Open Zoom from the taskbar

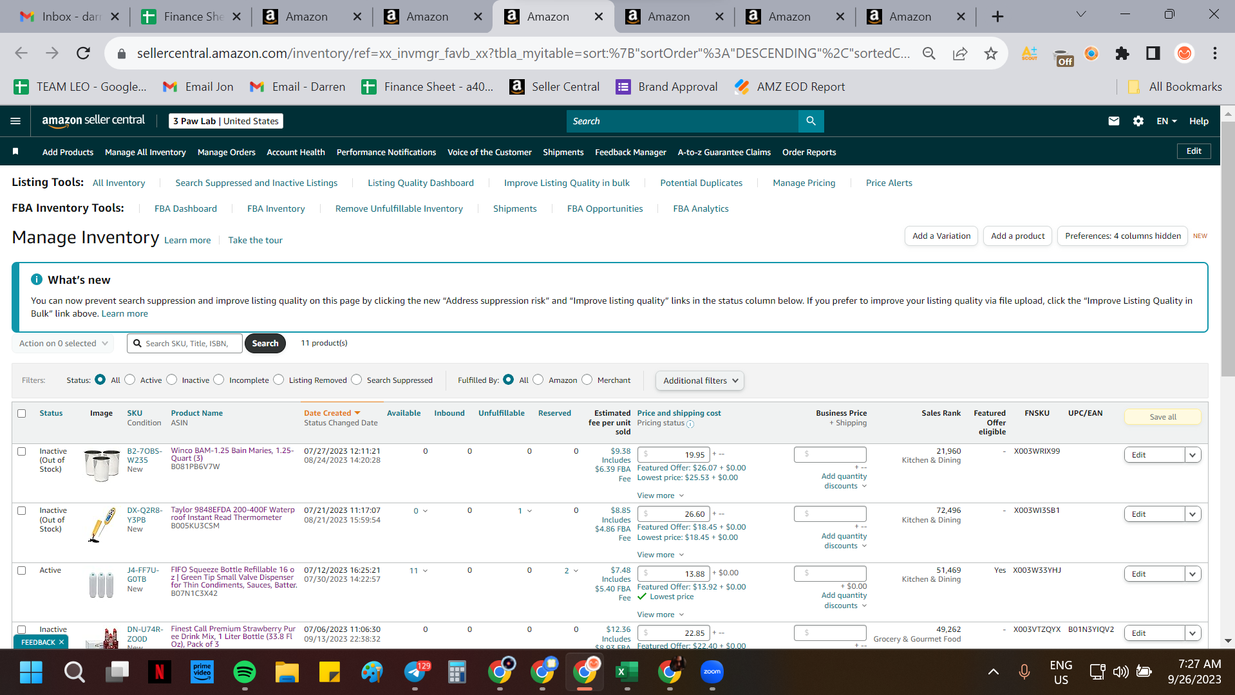coord(712,672)
